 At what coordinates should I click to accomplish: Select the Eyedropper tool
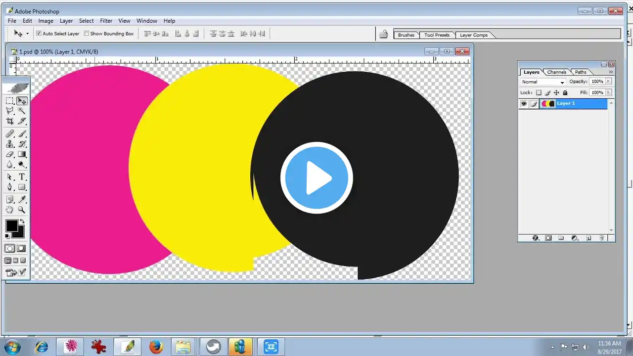click(22, 199)
